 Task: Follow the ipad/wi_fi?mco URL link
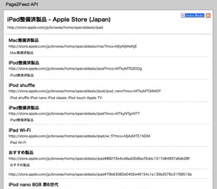point(79,136)
